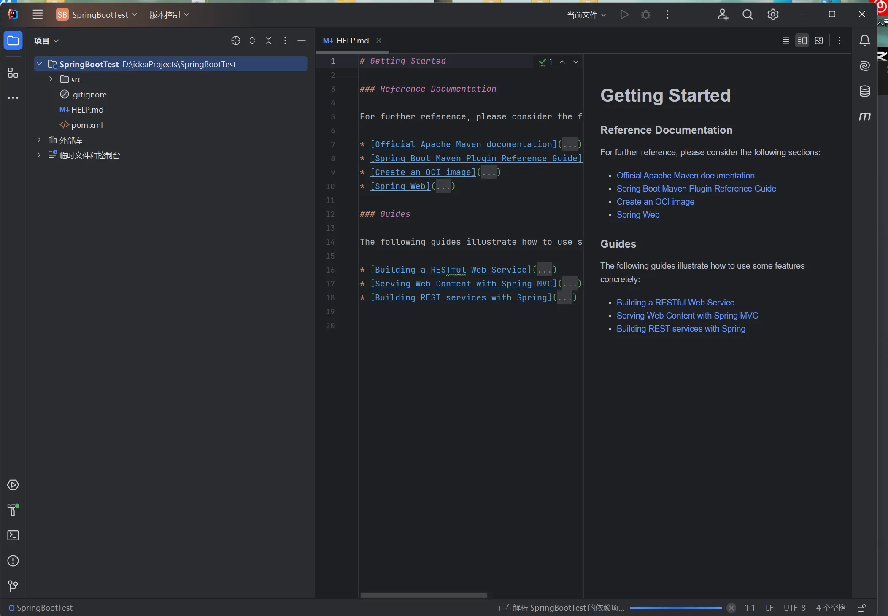Switch to editor-only view mode
This screenshot has width=888, height=616.
pos(785,41)
